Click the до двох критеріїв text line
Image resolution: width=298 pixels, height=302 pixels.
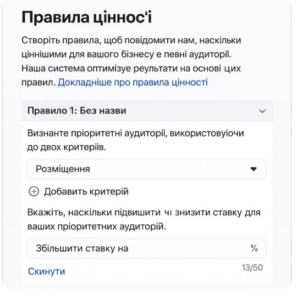pos(67,147)
